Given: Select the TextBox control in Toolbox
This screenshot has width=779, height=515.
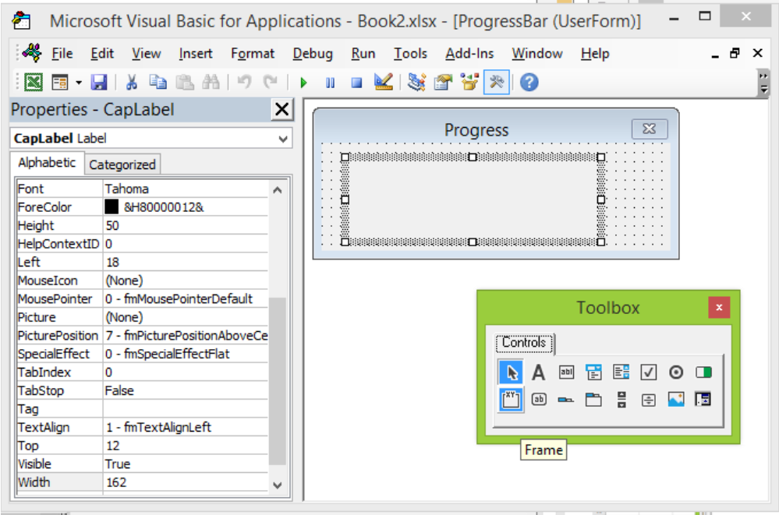Looking at the screenshot, I should click(x=566, y=372).
